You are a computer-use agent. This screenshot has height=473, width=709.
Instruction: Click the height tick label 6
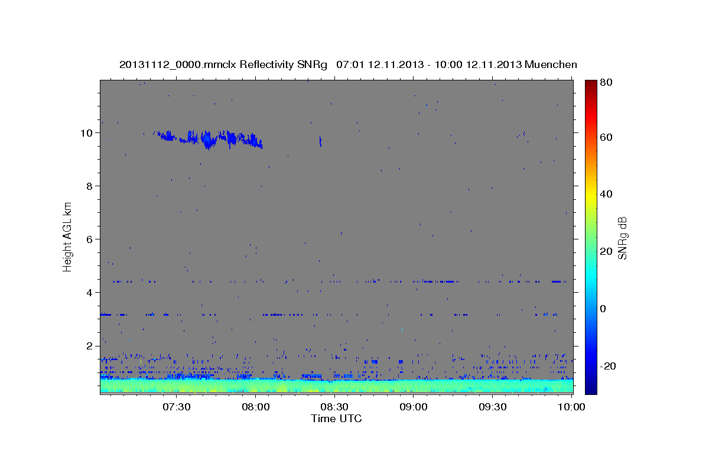point(90,239)
